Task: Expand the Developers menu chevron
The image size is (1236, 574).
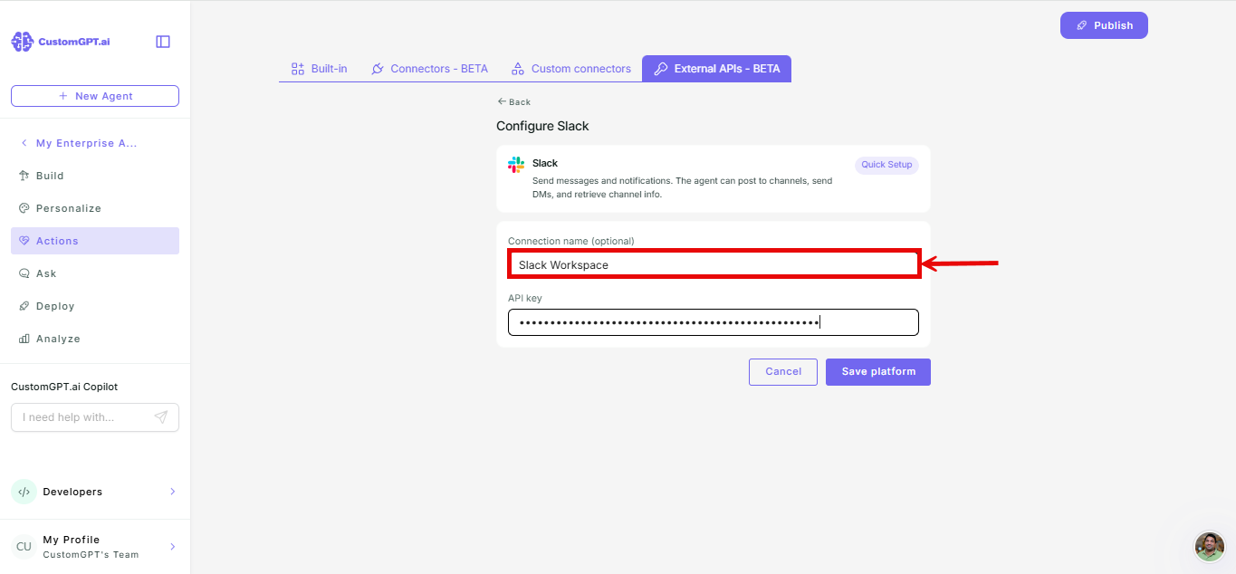Action: pyautogui.click(x=172, y=492)
